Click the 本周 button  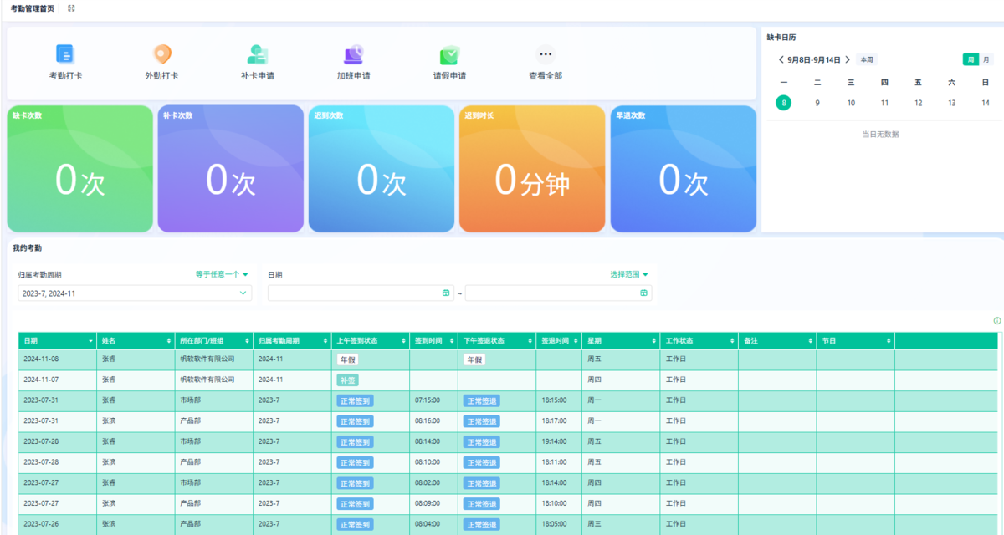[x=867, y=59]
